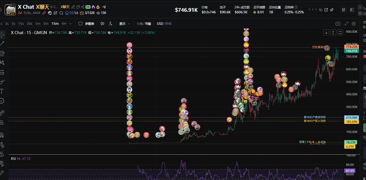Click the collapse-arrows chart button
Viewport: 366px width, 180px height.
coord(333,33)
